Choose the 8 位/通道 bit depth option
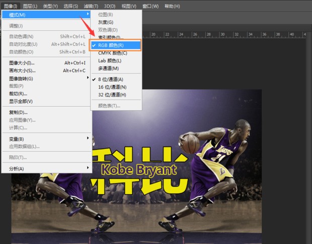Image resolution: width=312 pixels, height=244 pixels. (x=110, y=79)
